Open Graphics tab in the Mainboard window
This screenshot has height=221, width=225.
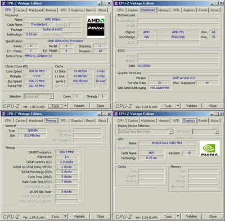189,10
